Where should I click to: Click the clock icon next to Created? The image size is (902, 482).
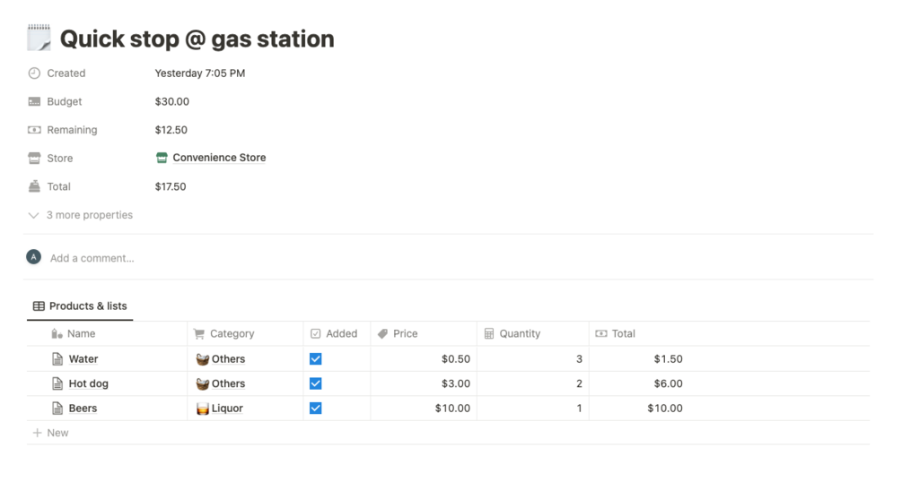34,73
